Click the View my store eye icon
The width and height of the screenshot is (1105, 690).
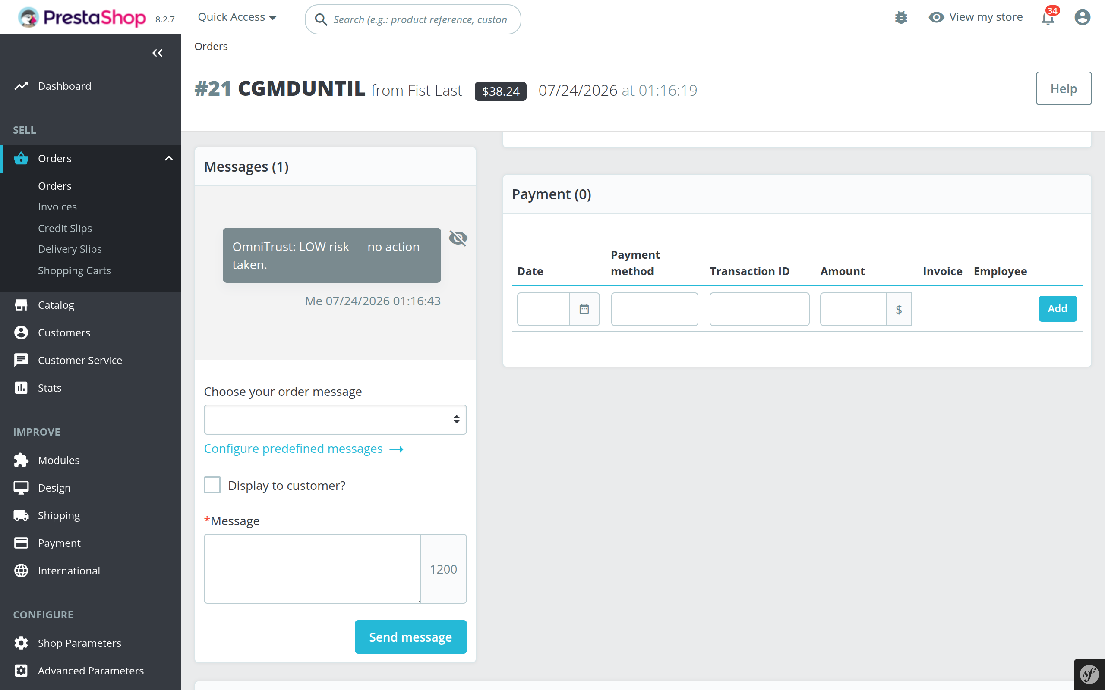[x=936, y=17]
